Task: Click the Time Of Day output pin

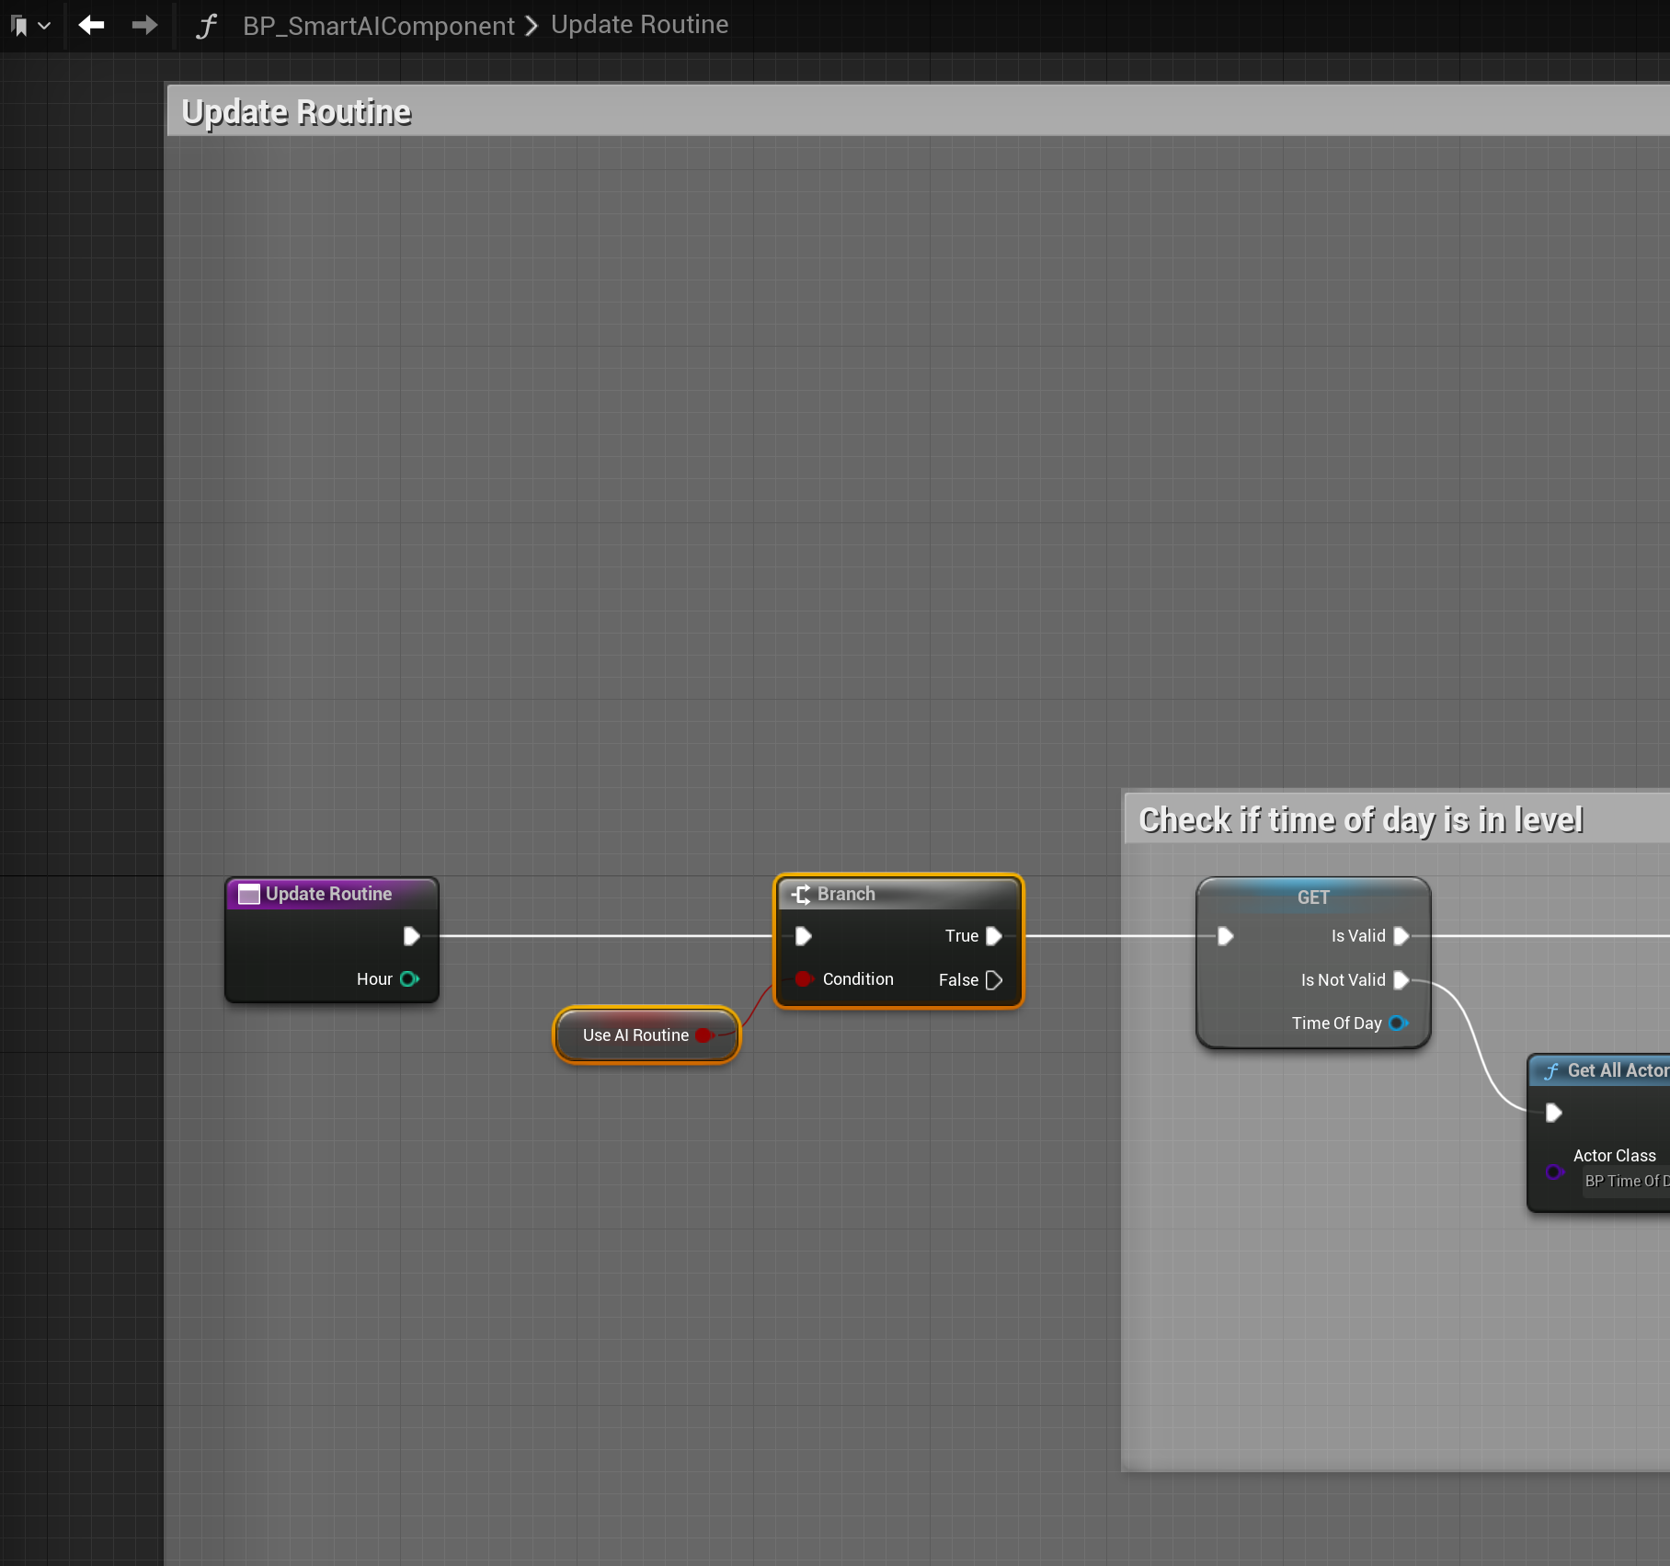Action: 1398,1023
